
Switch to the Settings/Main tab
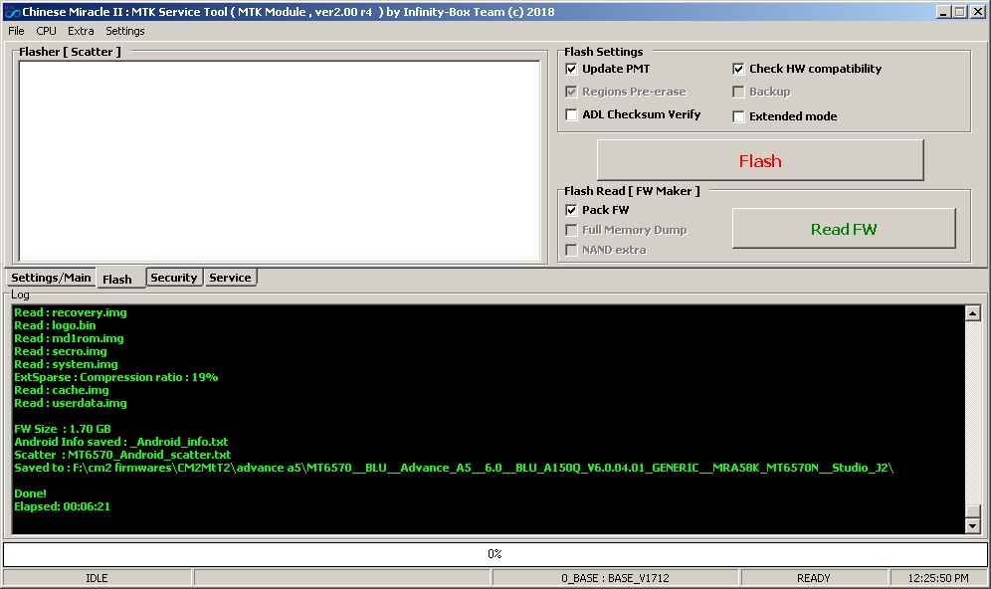[51, 278]
